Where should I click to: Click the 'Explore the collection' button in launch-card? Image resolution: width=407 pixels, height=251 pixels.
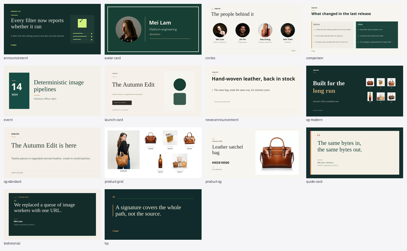click(x=122, y=103)
